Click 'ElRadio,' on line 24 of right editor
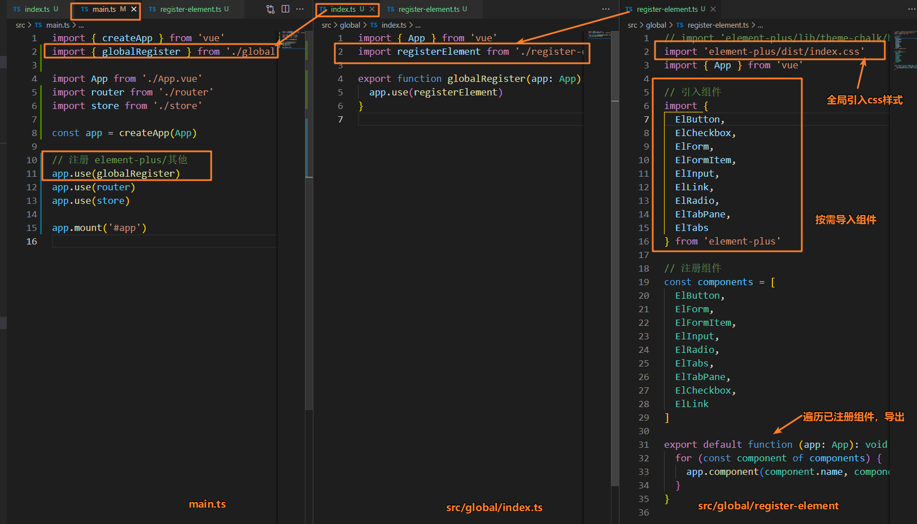The height and width of the screenshot is (524, 917). [x=697, y=350]
